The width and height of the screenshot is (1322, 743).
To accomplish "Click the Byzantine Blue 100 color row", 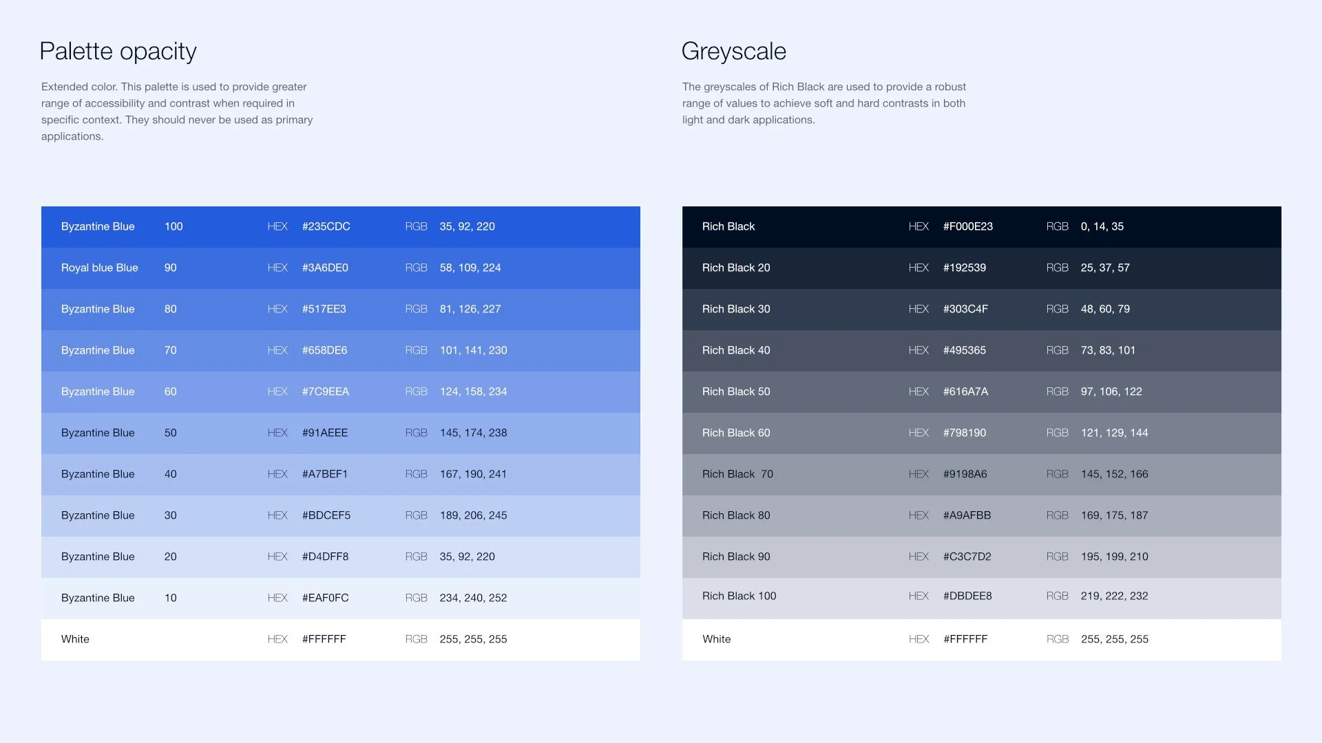I will click(x=340, y=226).
